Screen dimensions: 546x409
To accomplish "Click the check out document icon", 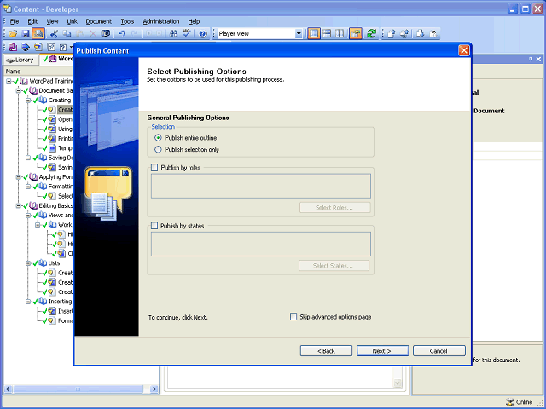I will pos(421,34).
